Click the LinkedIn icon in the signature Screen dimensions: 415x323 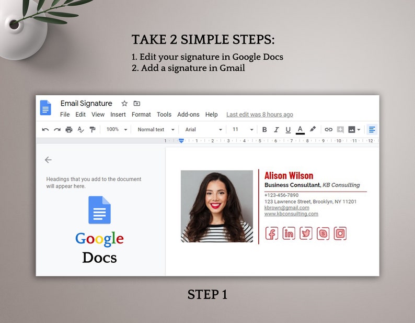289,233
